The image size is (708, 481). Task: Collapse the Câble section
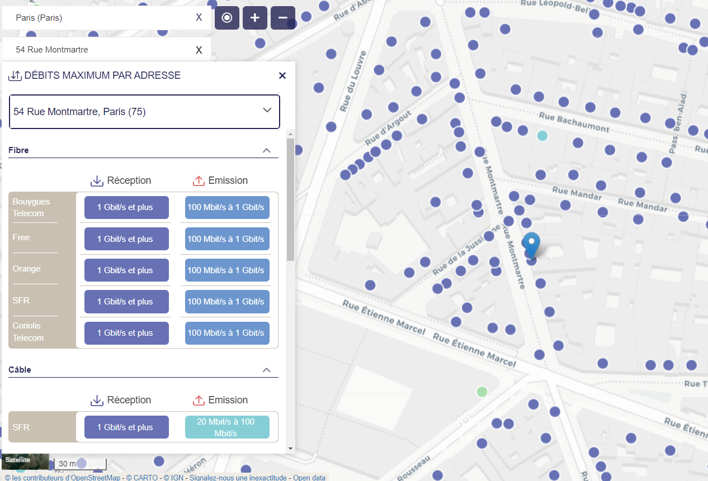tap(267, 370)
